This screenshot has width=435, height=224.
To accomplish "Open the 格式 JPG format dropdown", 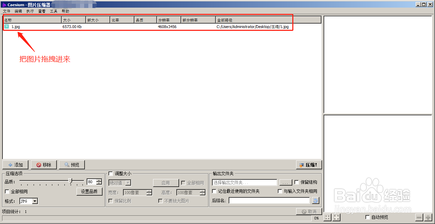I will [x=28, y=201].
